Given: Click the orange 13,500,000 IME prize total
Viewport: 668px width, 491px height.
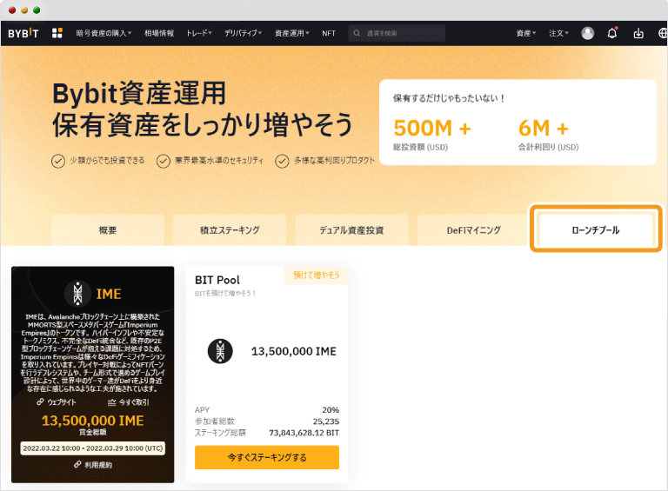Looking at the screenshot, I should (x=92, y=421).
